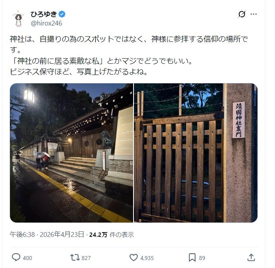Click the blue verified badge
Screen dimensions: 275x268
click(62, 14)
